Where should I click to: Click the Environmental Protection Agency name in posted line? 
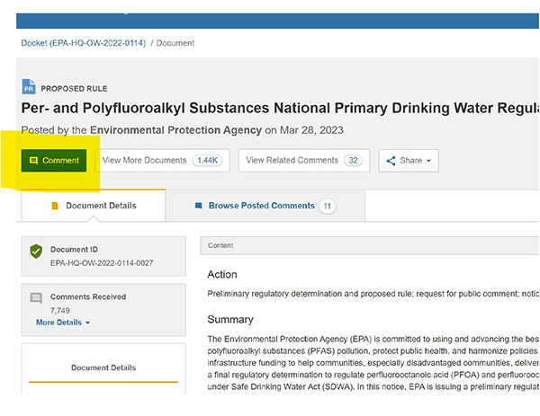(176, 130)
